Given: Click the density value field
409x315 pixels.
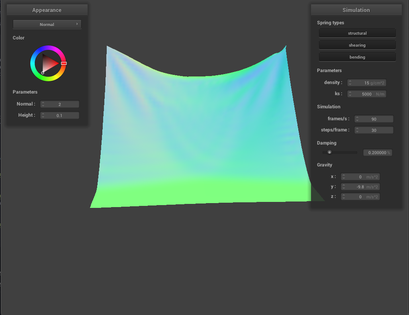Looking at the screenshot, I should tap(366, 83).
